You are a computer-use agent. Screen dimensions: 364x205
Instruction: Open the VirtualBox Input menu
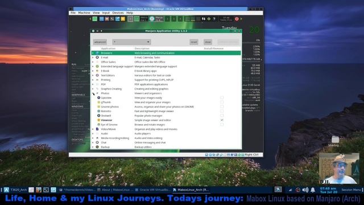[106, 13]
